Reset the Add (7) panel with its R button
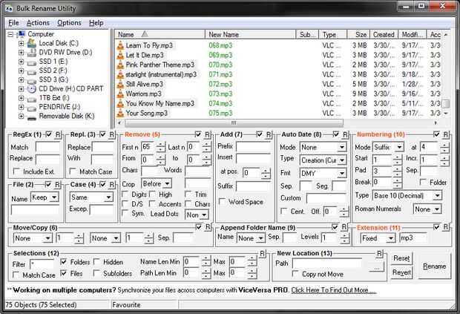The image size is (460, 314). 269,134
